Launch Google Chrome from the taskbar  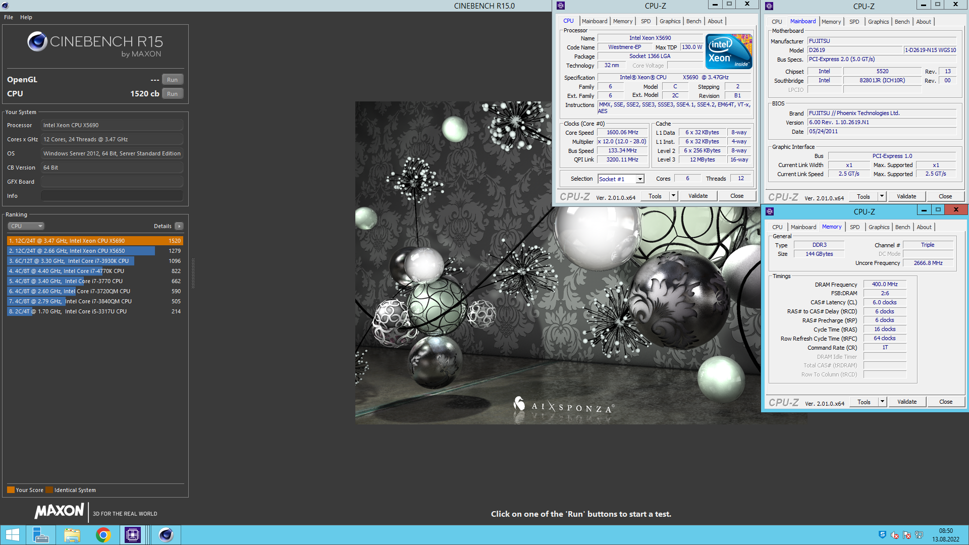click(103, 535)
